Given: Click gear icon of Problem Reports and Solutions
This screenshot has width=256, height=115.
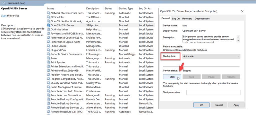Looking at the screenshot, I should (48, 75).
